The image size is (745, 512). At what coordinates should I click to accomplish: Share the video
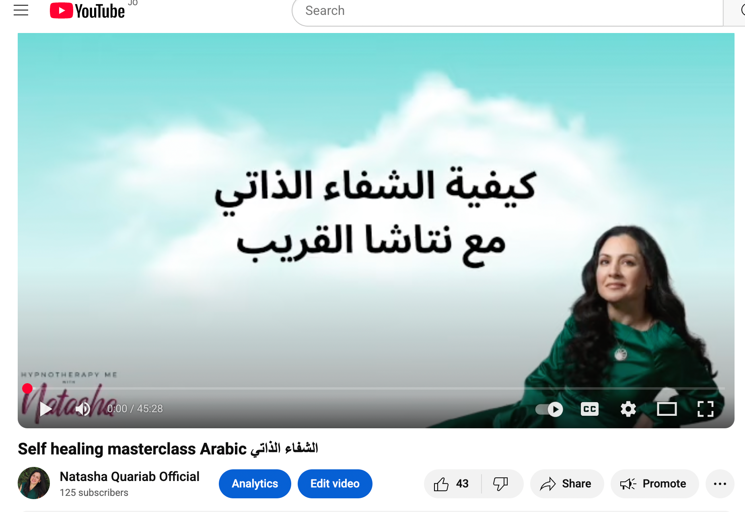point(566,484)
